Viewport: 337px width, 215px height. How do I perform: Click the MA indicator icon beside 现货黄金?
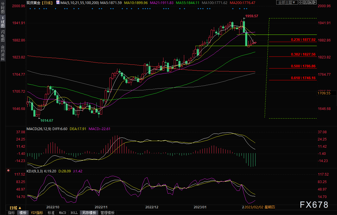[x=58, y=3]
